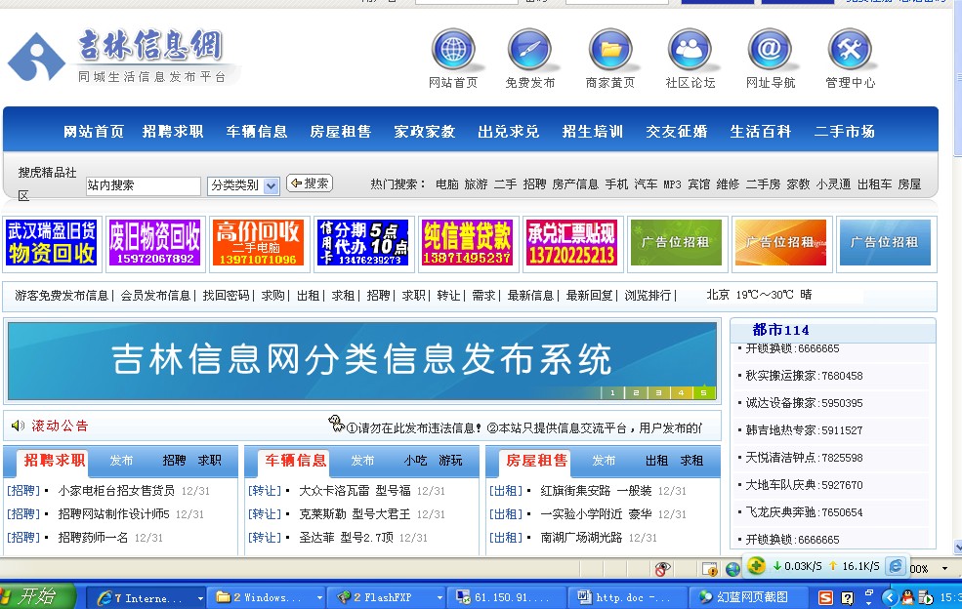
Task: Open the 社区论坛 people icon
Action: (690, 50)
